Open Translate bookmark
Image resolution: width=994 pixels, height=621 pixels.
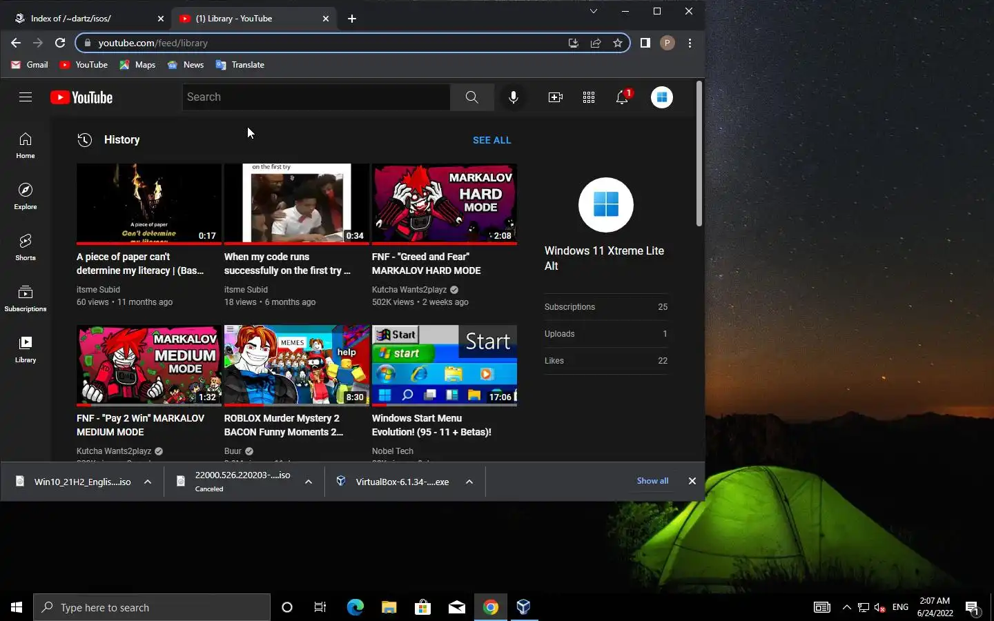[240, 65]
